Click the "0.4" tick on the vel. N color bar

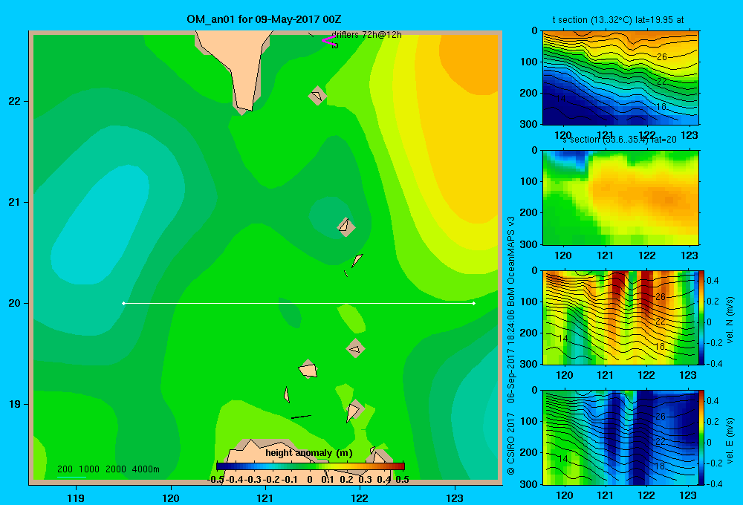713,281
